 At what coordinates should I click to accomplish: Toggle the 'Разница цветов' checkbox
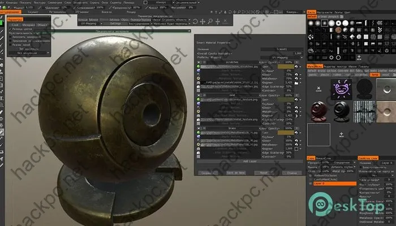click(8, 27)
